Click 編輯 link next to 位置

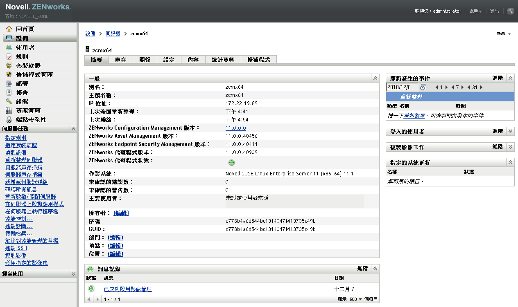115,254
